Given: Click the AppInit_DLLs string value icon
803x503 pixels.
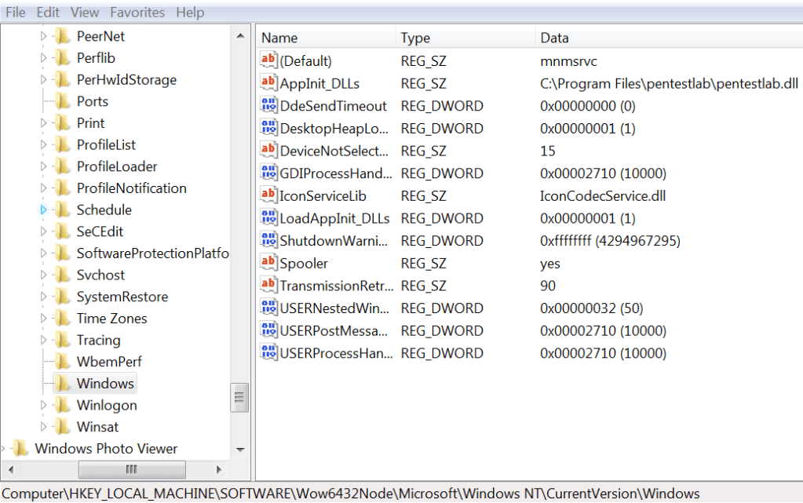Looking at the screenshot, I should (x=268, y=83).
